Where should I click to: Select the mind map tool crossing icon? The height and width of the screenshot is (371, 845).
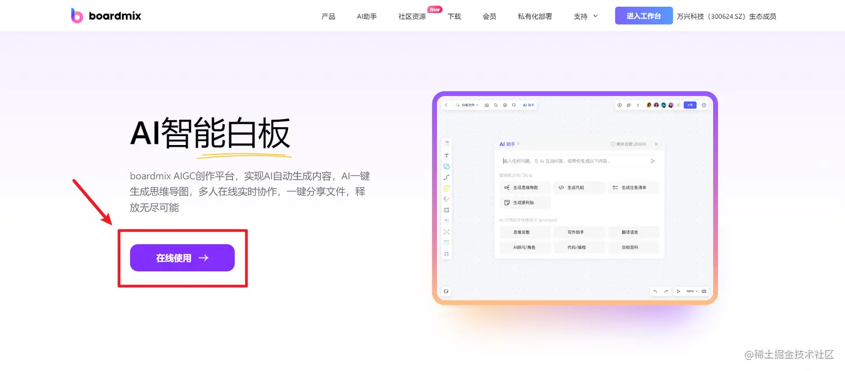tap(447, 232)
